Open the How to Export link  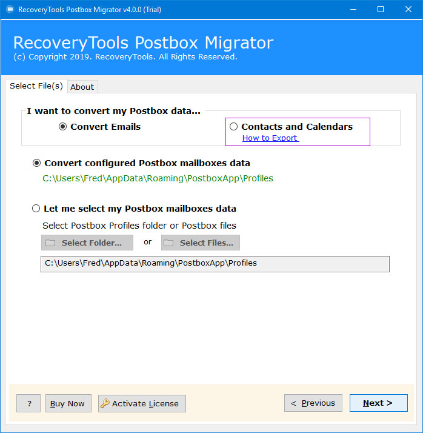(270, 138)
